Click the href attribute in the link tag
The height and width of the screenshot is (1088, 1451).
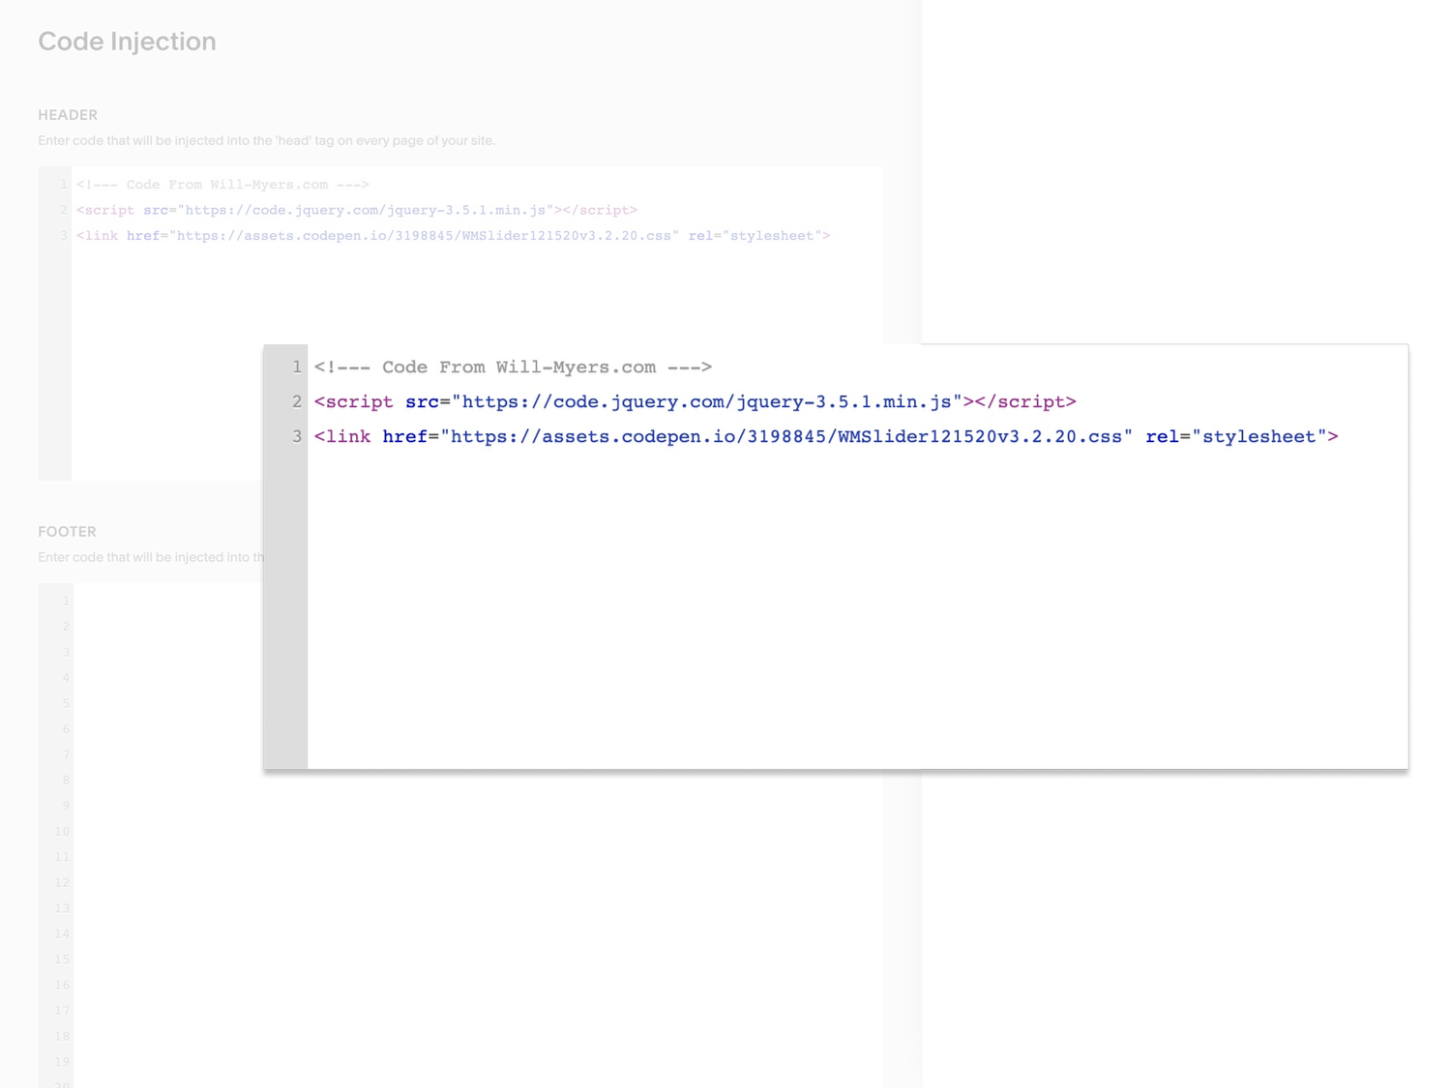(143, 235)
